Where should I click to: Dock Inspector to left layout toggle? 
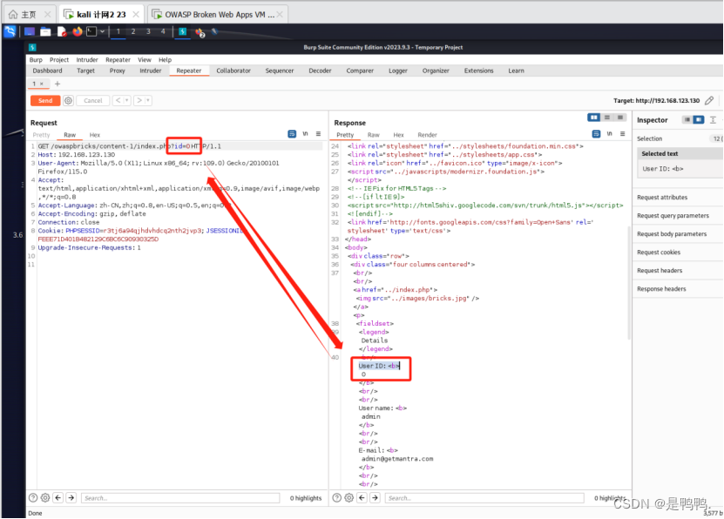pyautogui.click(x=687, y=120)
